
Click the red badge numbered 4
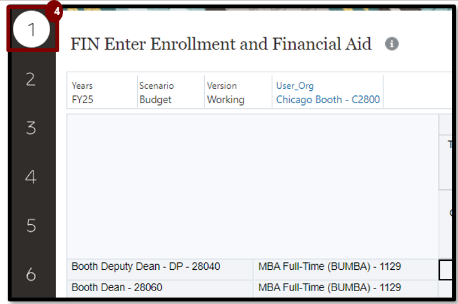57,12
